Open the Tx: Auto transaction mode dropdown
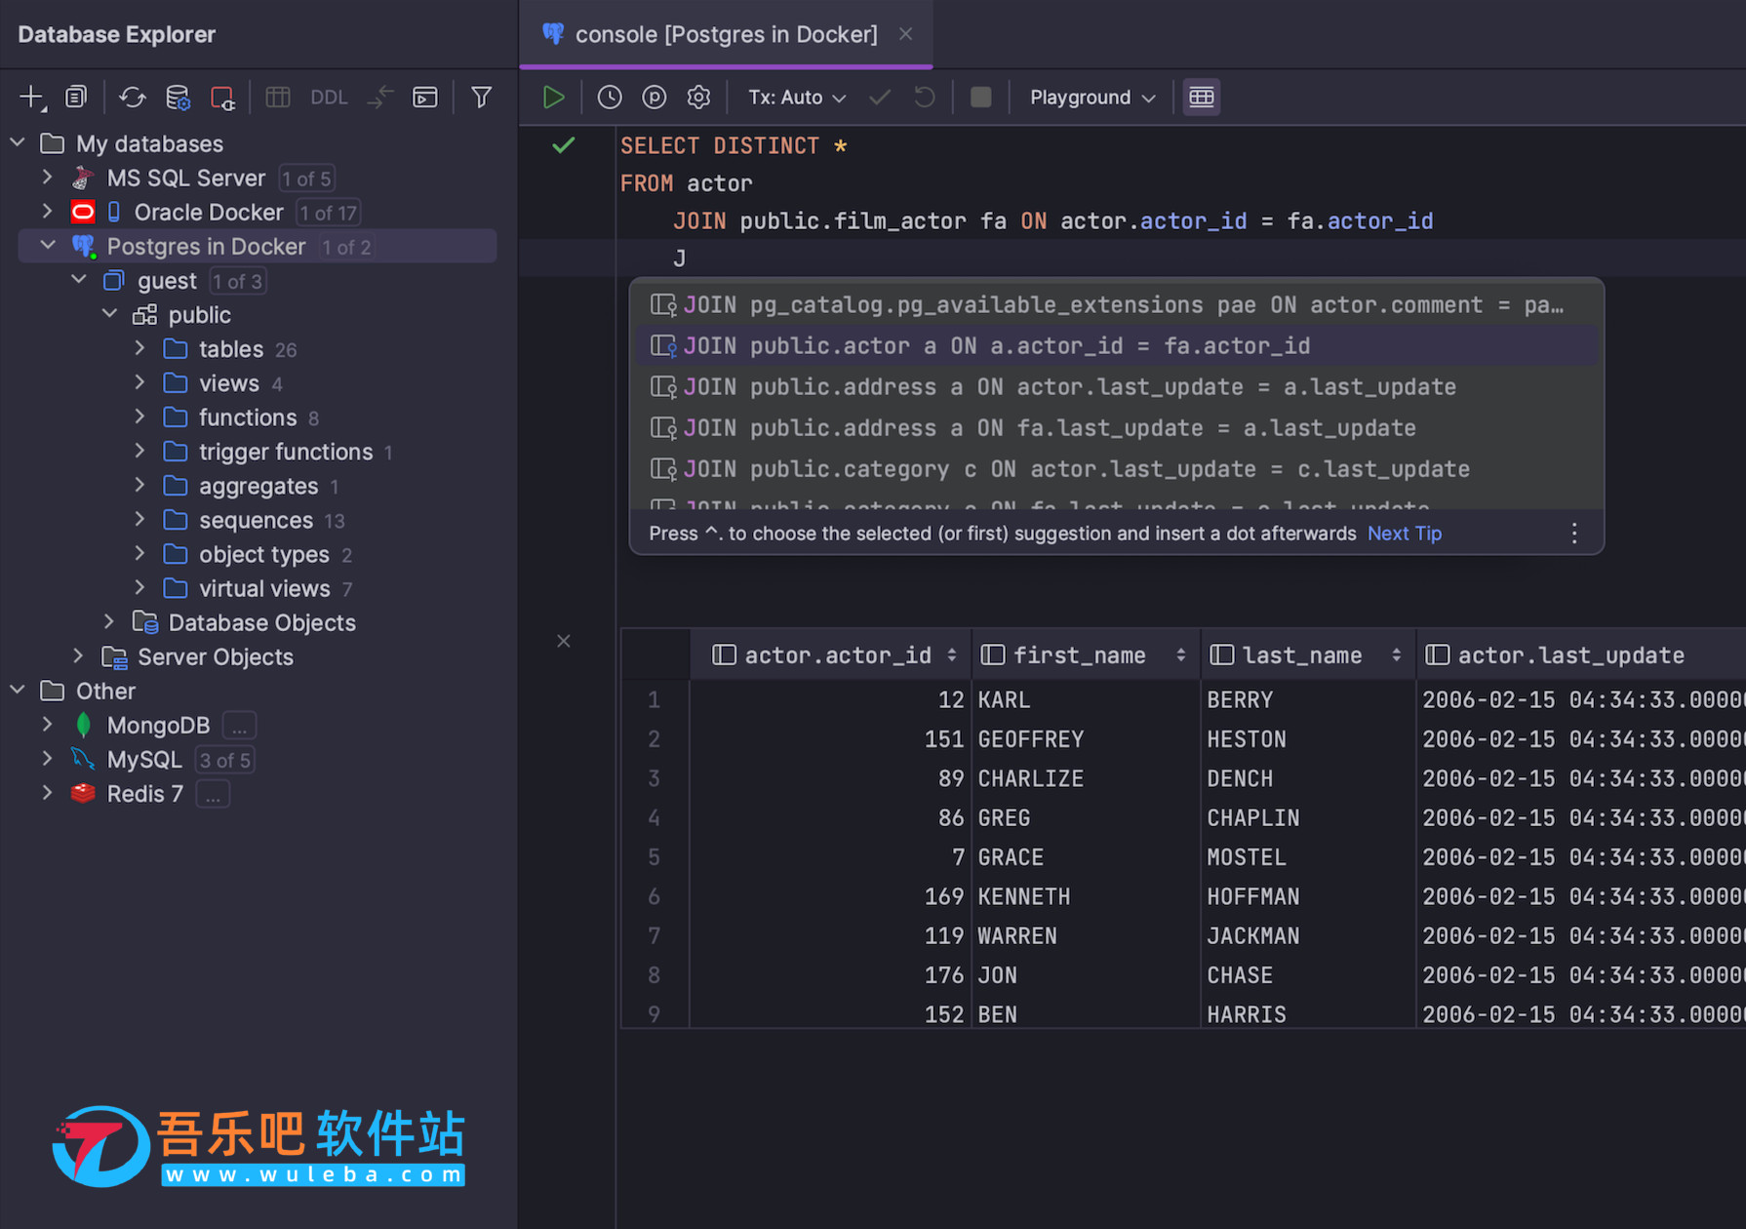1746x1229 pixels. [797, 98]
